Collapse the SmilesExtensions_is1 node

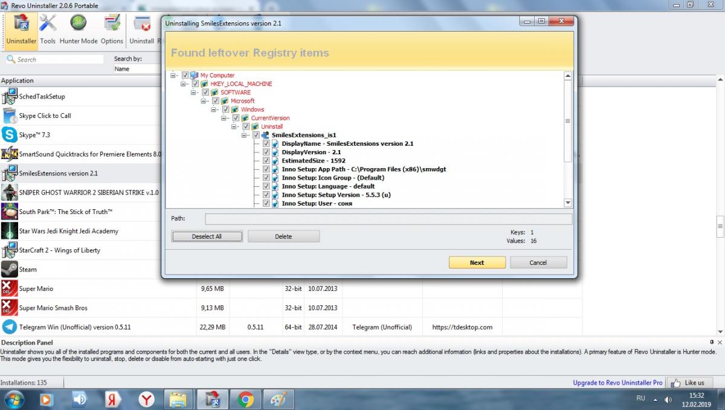tap(245, 135)
